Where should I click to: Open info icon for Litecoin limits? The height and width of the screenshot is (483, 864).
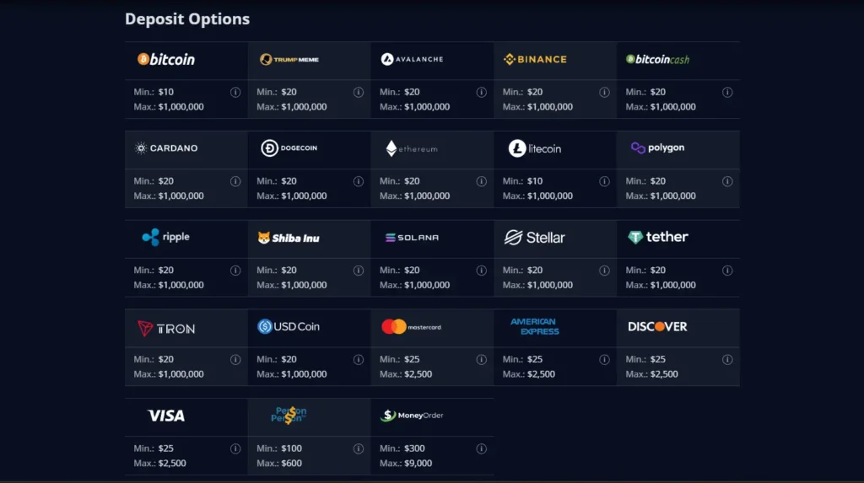coord(604,181)
